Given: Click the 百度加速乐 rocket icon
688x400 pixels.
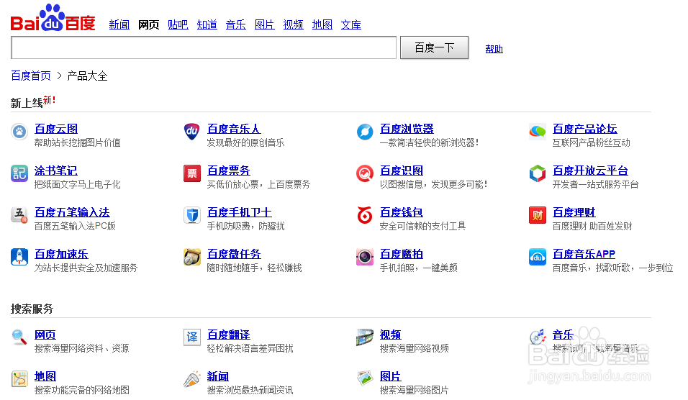Looking at the screenshot, I should [19, 257].
